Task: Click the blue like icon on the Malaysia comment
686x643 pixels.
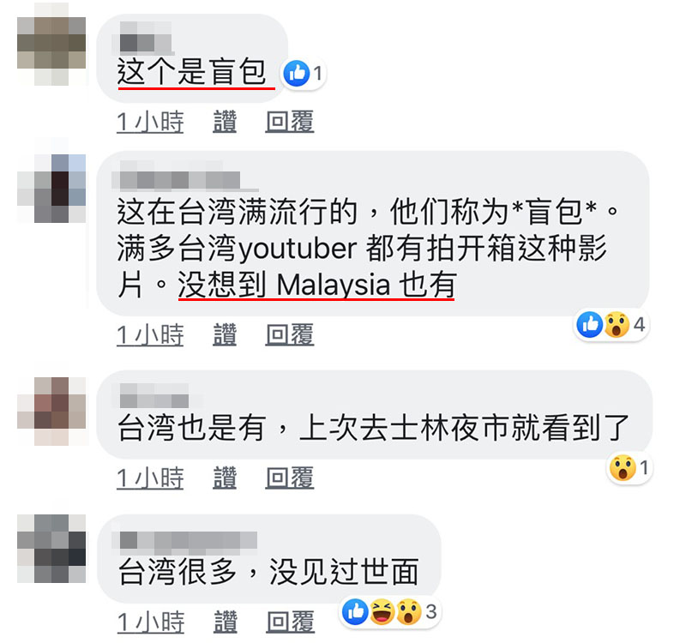Action: [590, 325]
